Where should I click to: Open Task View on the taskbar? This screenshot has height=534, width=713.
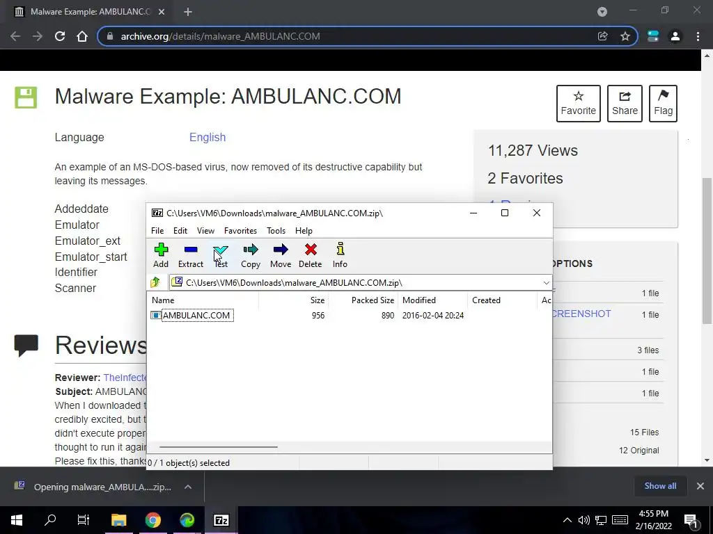coord(84,520)
